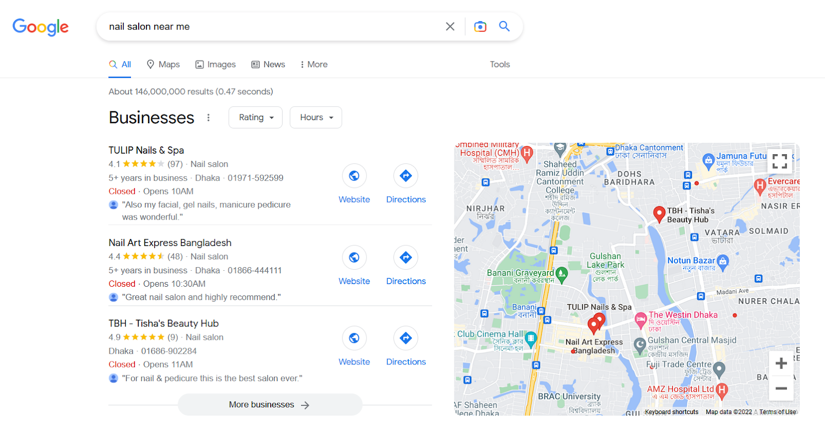
Task: Zoom out on the map
Action: (781, 388)
